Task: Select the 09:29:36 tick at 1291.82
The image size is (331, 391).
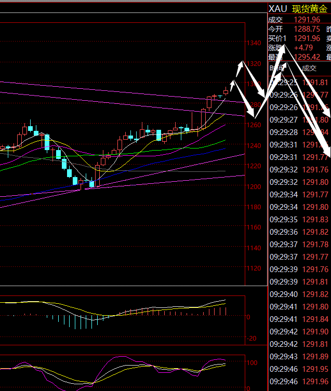Action: (x=299, y=232)
